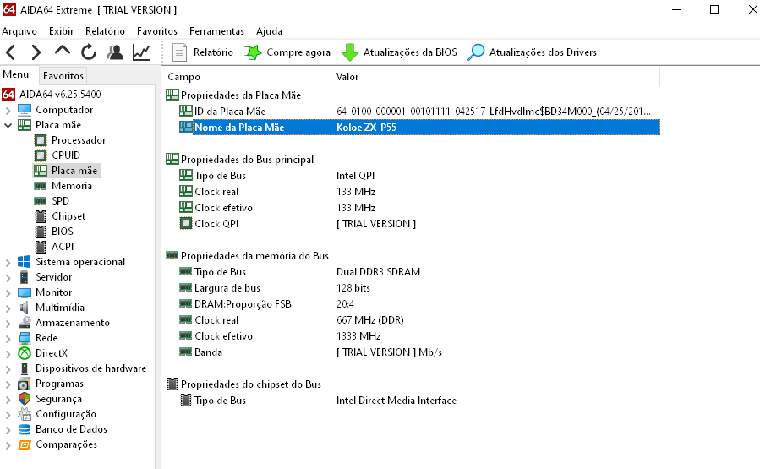Select the Clock QPI row

tap(419, 224)
